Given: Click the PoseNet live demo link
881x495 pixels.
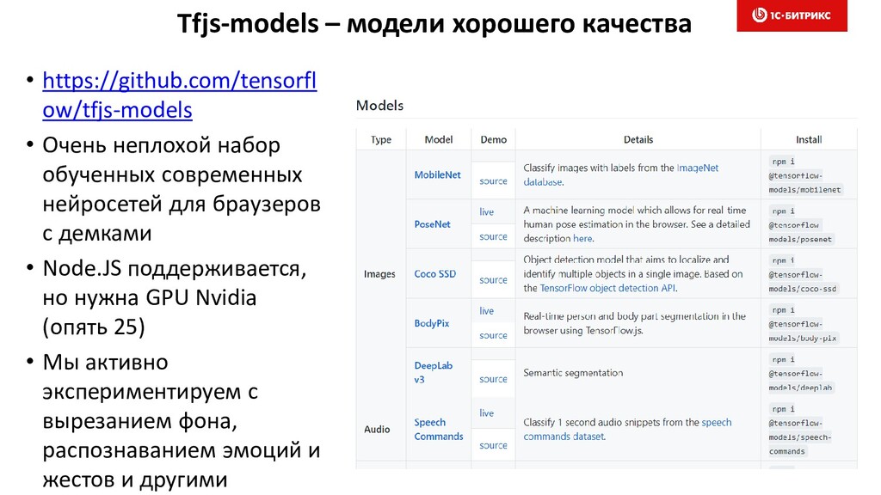Looking at the screenshot, I should [x=487, y=211].
